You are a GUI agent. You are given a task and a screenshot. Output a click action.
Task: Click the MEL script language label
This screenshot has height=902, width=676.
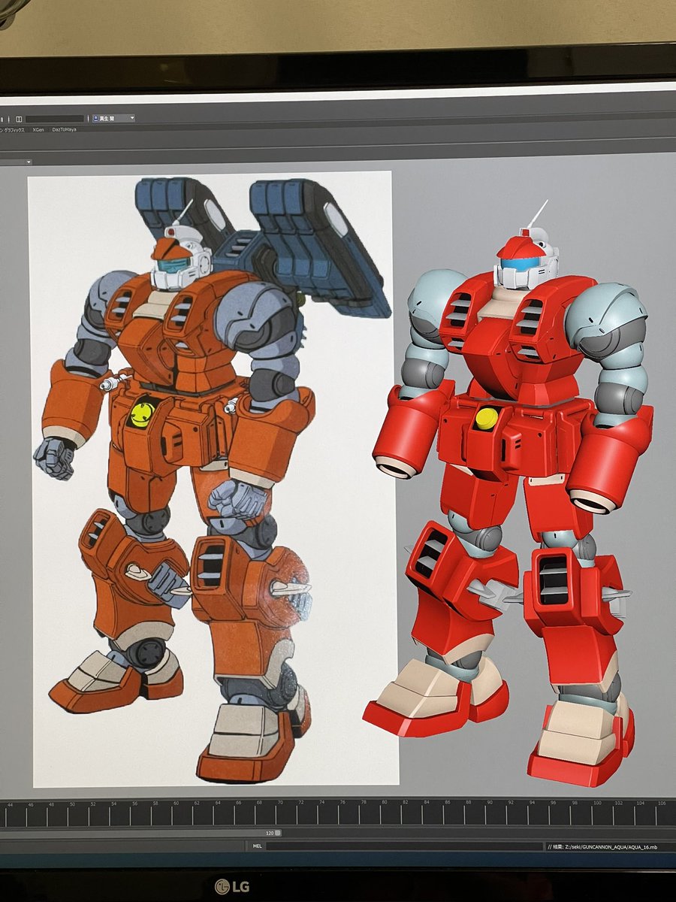coord(257,846)
